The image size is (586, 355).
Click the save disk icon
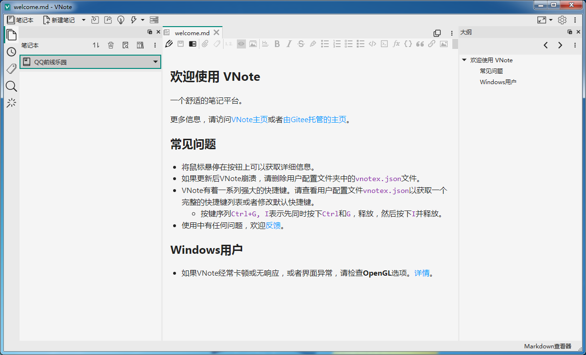pos(181,44)
